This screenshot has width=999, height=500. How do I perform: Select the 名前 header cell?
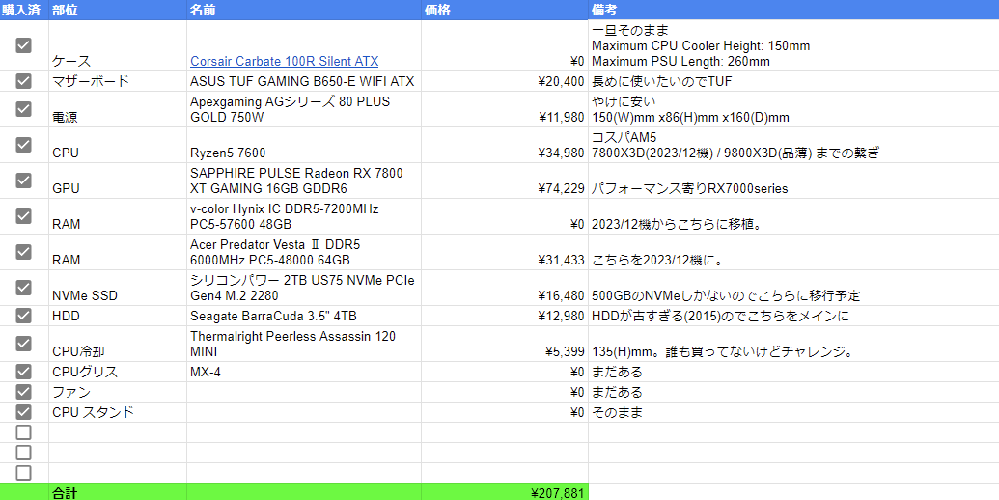coord(304,10)
